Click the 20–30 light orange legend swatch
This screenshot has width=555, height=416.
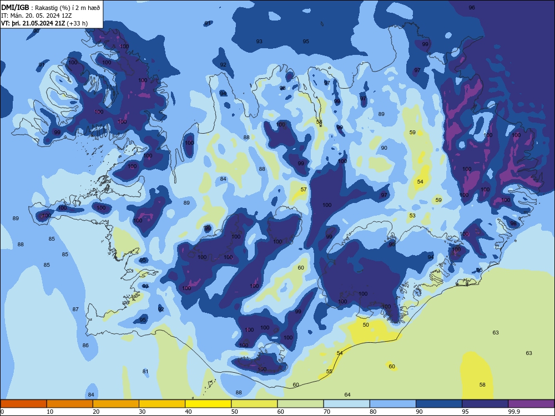[x=116, y=404]
